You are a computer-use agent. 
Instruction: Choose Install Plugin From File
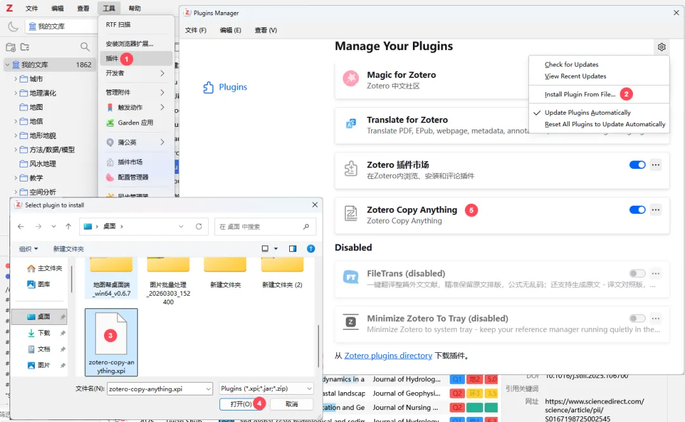(x=580, y=94)
